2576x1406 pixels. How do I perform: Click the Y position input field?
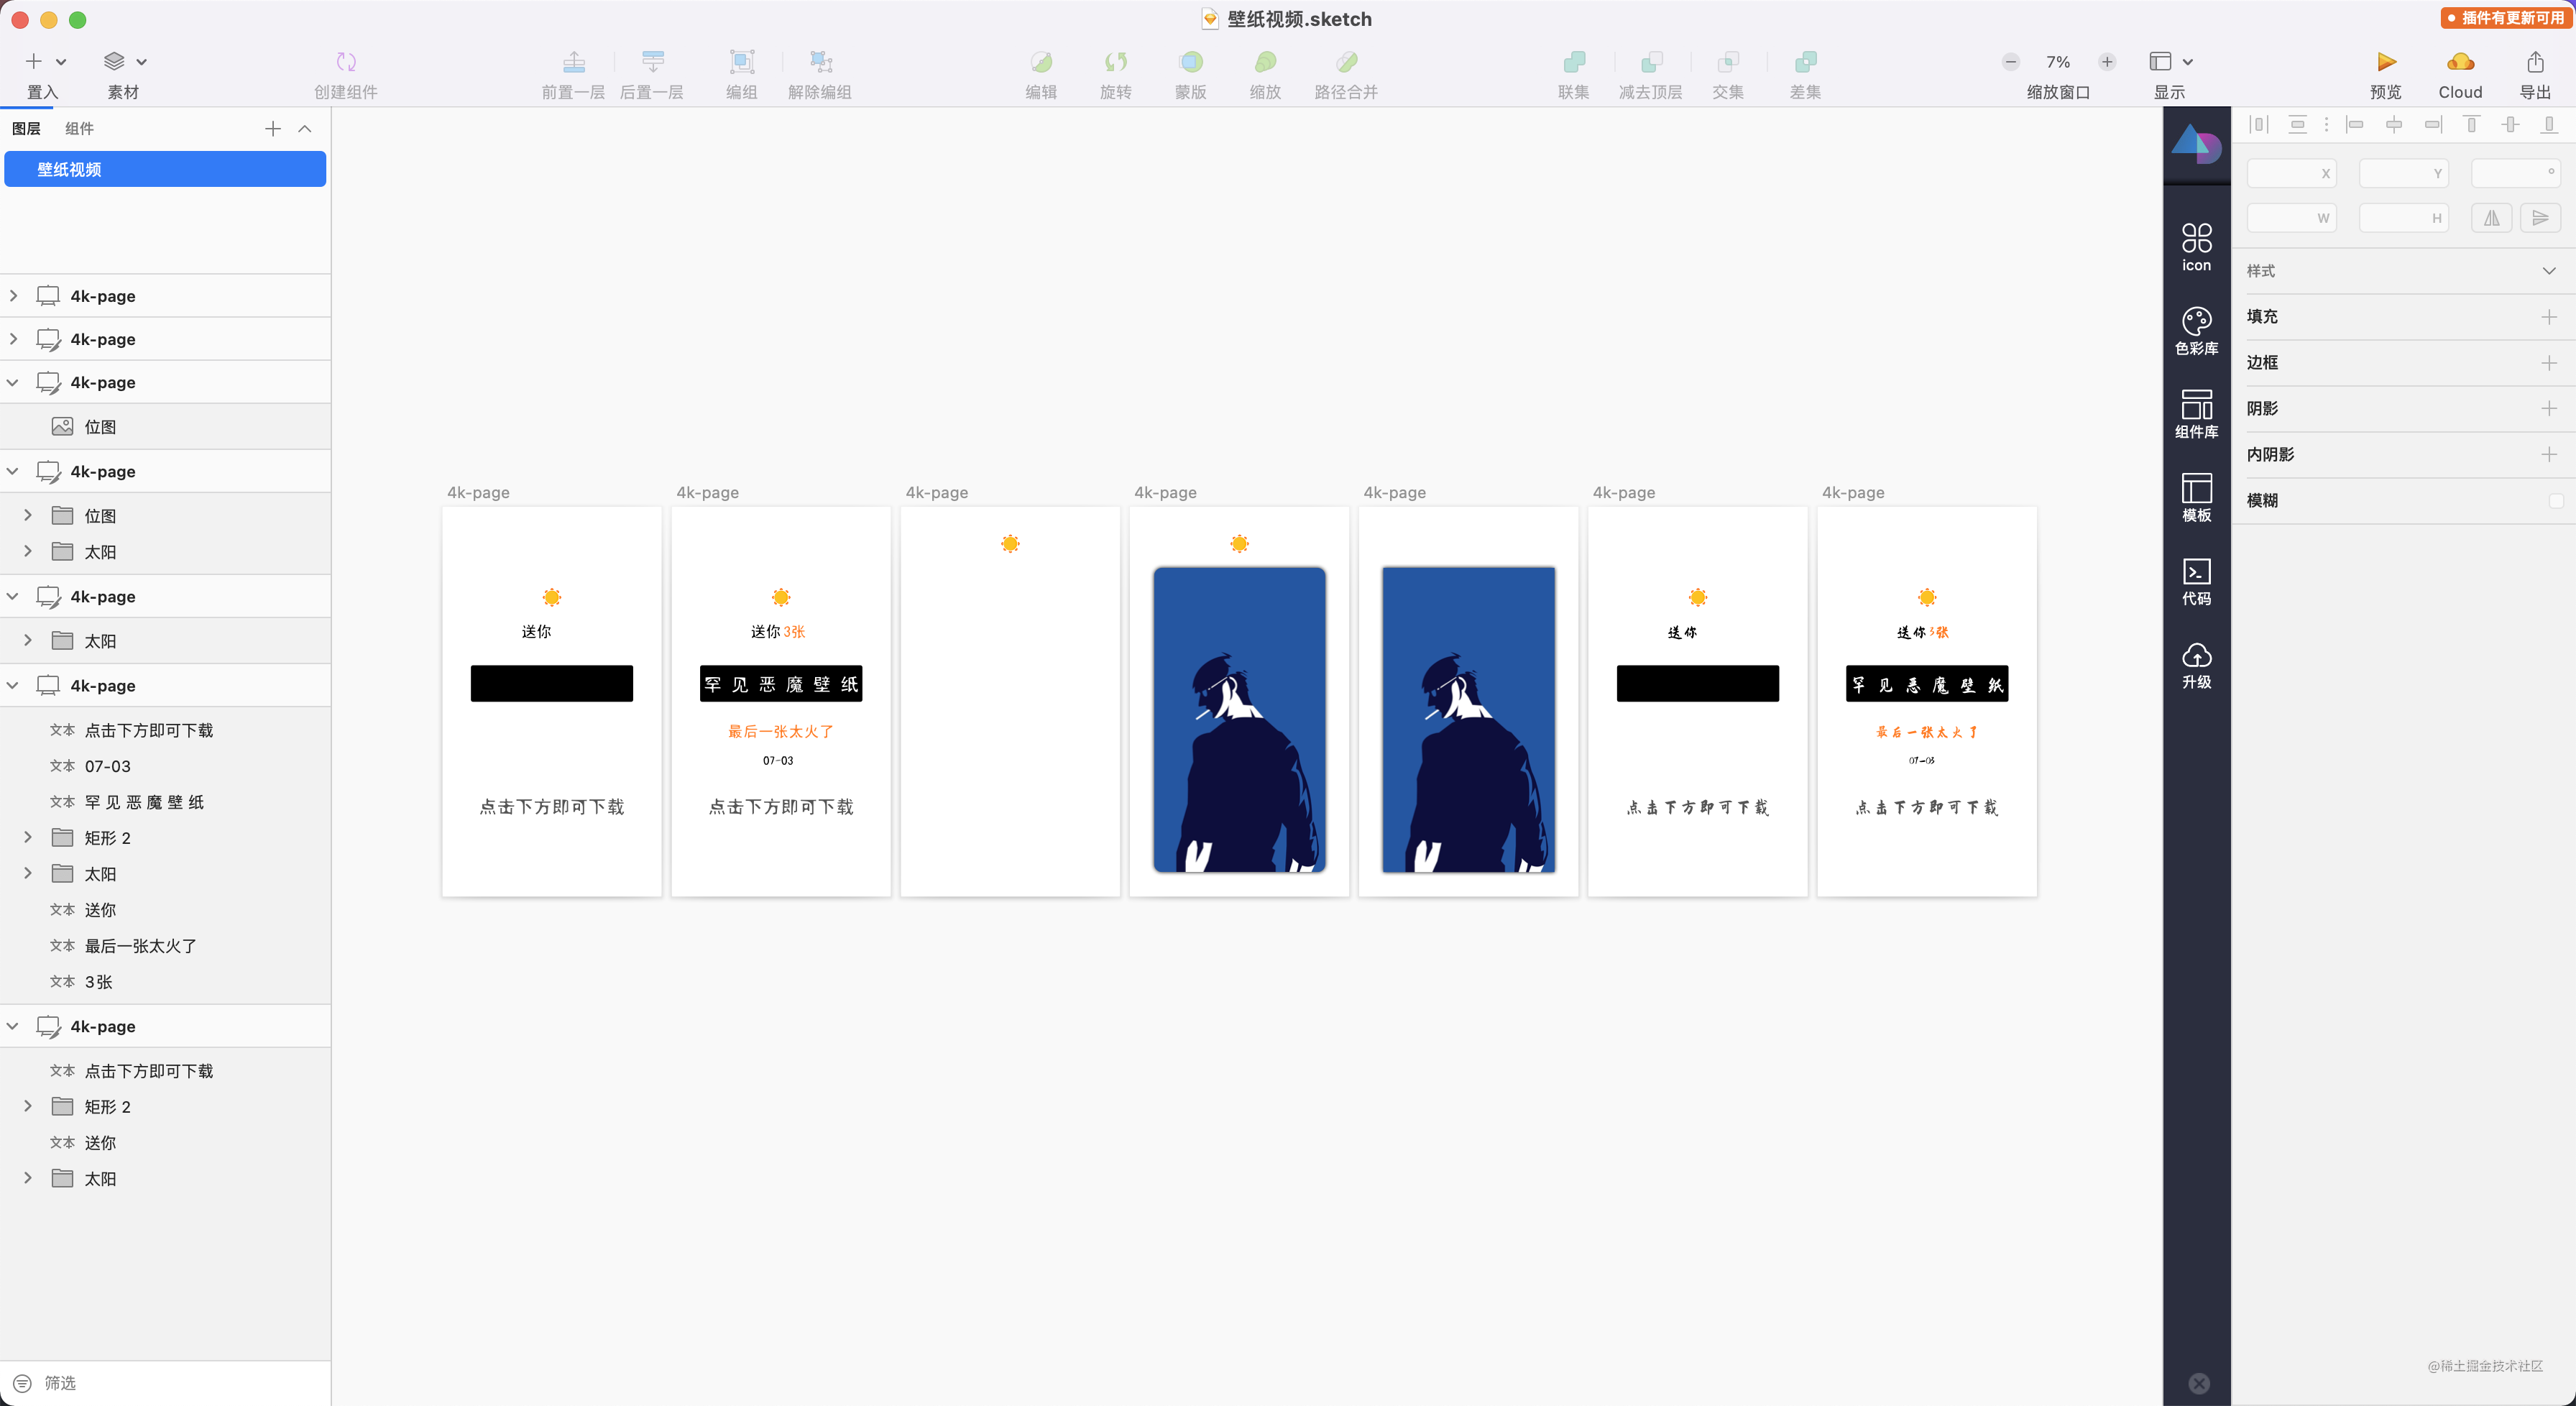click(2403, 173)
